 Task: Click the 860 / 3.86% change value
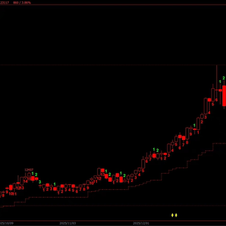tap(22, 3)
